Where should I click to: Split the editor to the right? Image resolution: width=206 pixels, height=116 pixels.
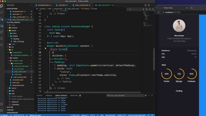[x=149, y=5]
